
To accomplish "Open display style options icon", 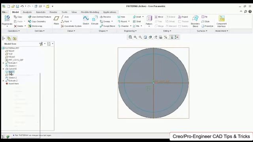I will coord(150,37).
